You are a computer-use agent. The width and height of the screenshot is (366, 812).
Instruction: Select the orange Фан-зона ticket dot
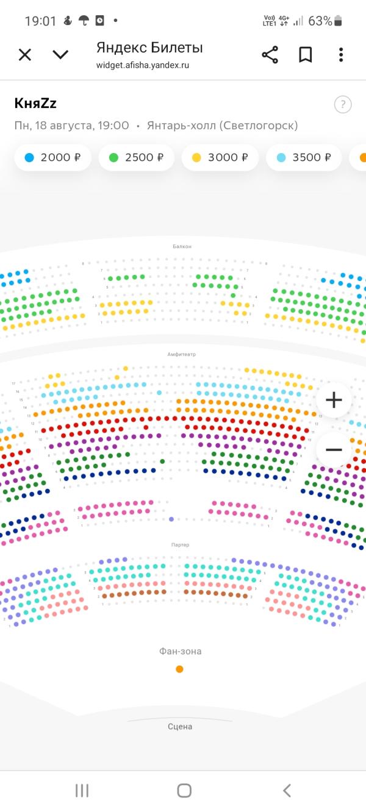point(179,669)
